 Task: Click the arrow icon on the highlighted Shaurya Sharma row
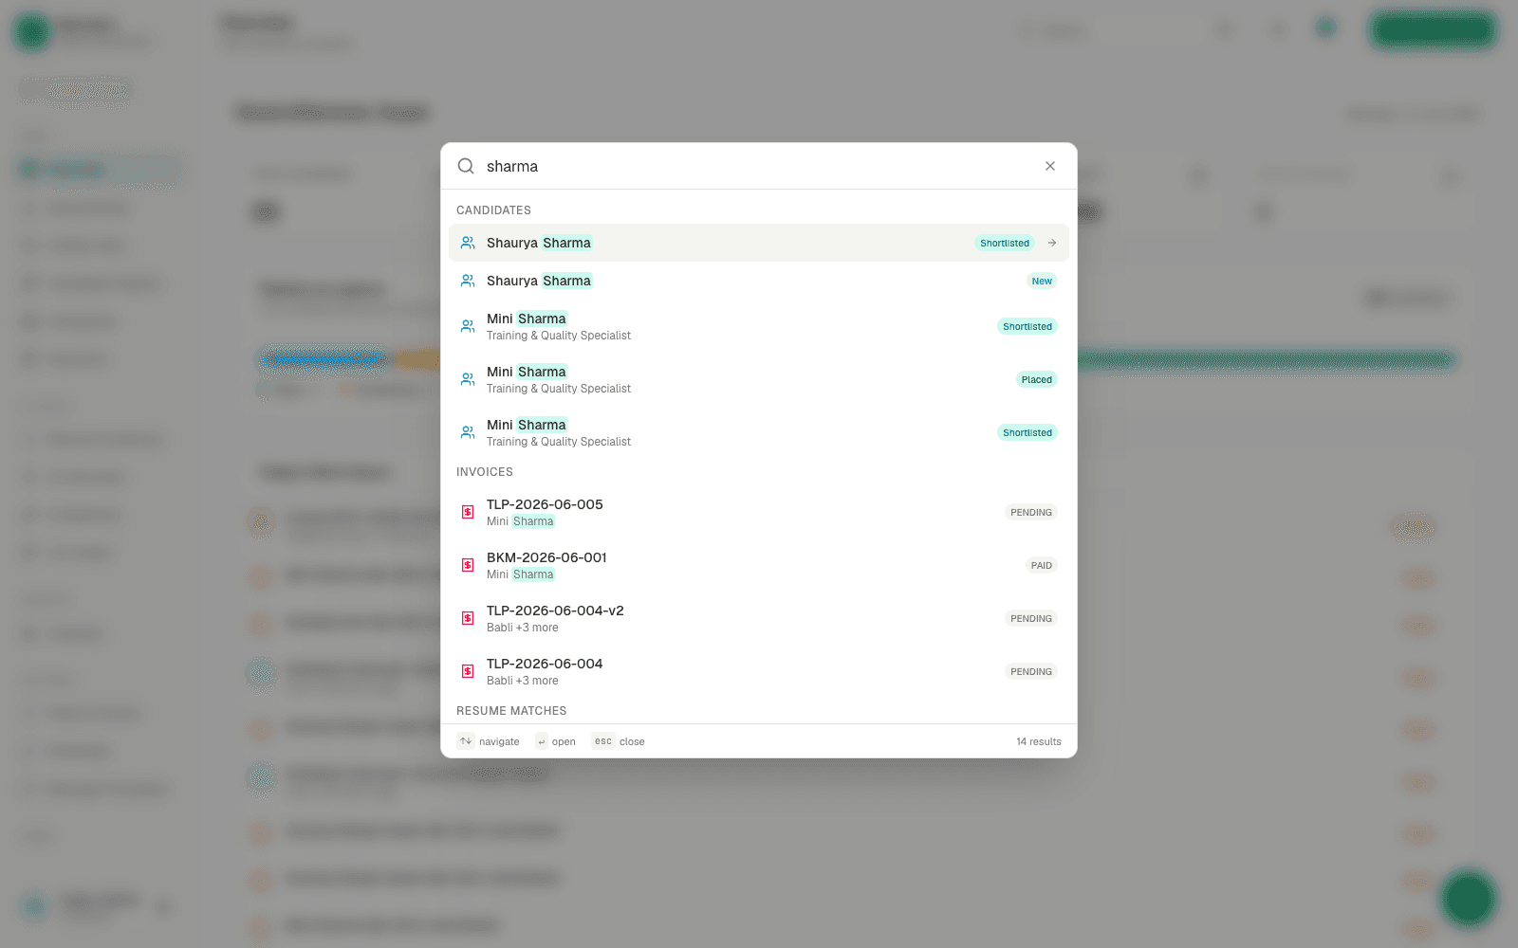click(x=1052, y=243)
